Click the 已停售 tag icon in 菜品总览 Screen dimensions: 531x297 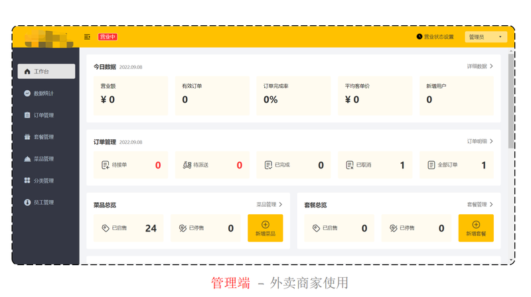point(183,228)
